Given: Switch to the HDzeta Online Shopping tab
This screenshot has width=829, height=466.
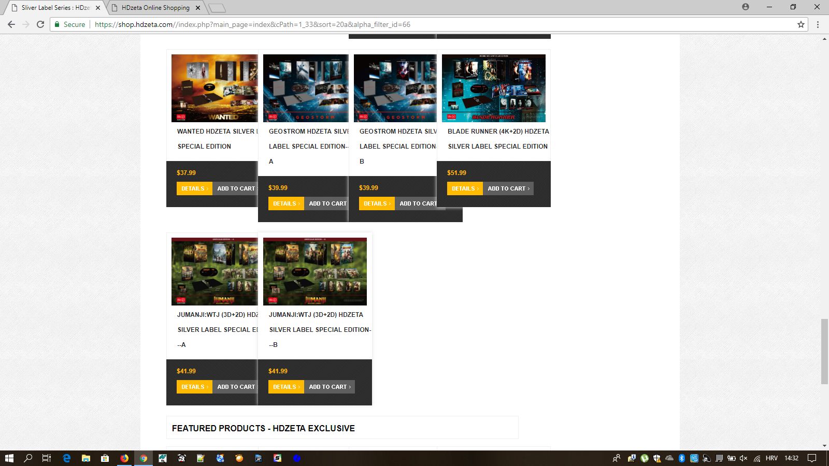Looking at the screenshot, I should tap(155, 8).
